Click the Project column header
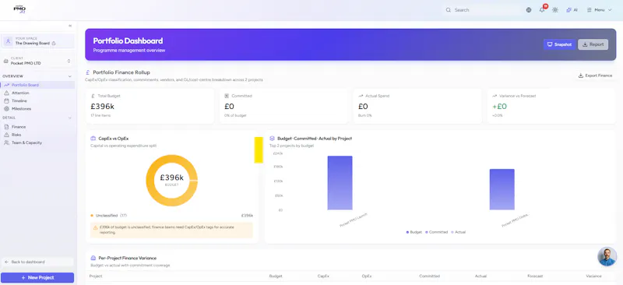This screenshot has height=285, width=623. [x=96, y=276]
